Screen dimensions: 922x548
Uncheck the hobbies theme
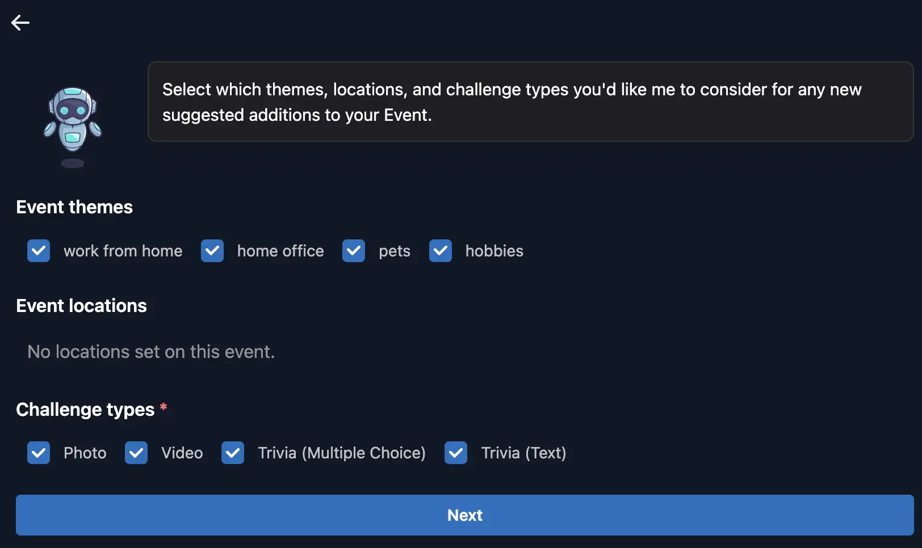pos(441,251)
